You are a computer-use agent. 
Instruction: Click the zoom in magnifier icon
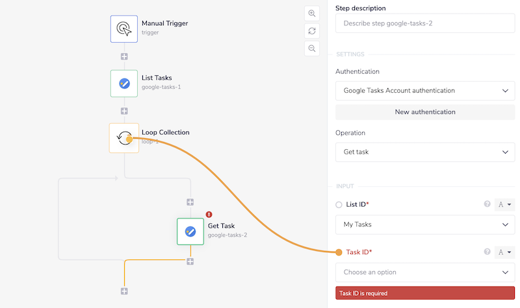tap(312, 14)
